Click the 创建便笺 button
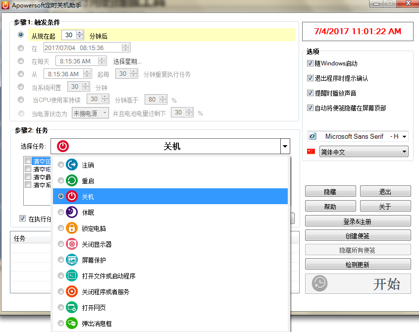This screenshot has height=332, width=419. (x=358, y=235)
